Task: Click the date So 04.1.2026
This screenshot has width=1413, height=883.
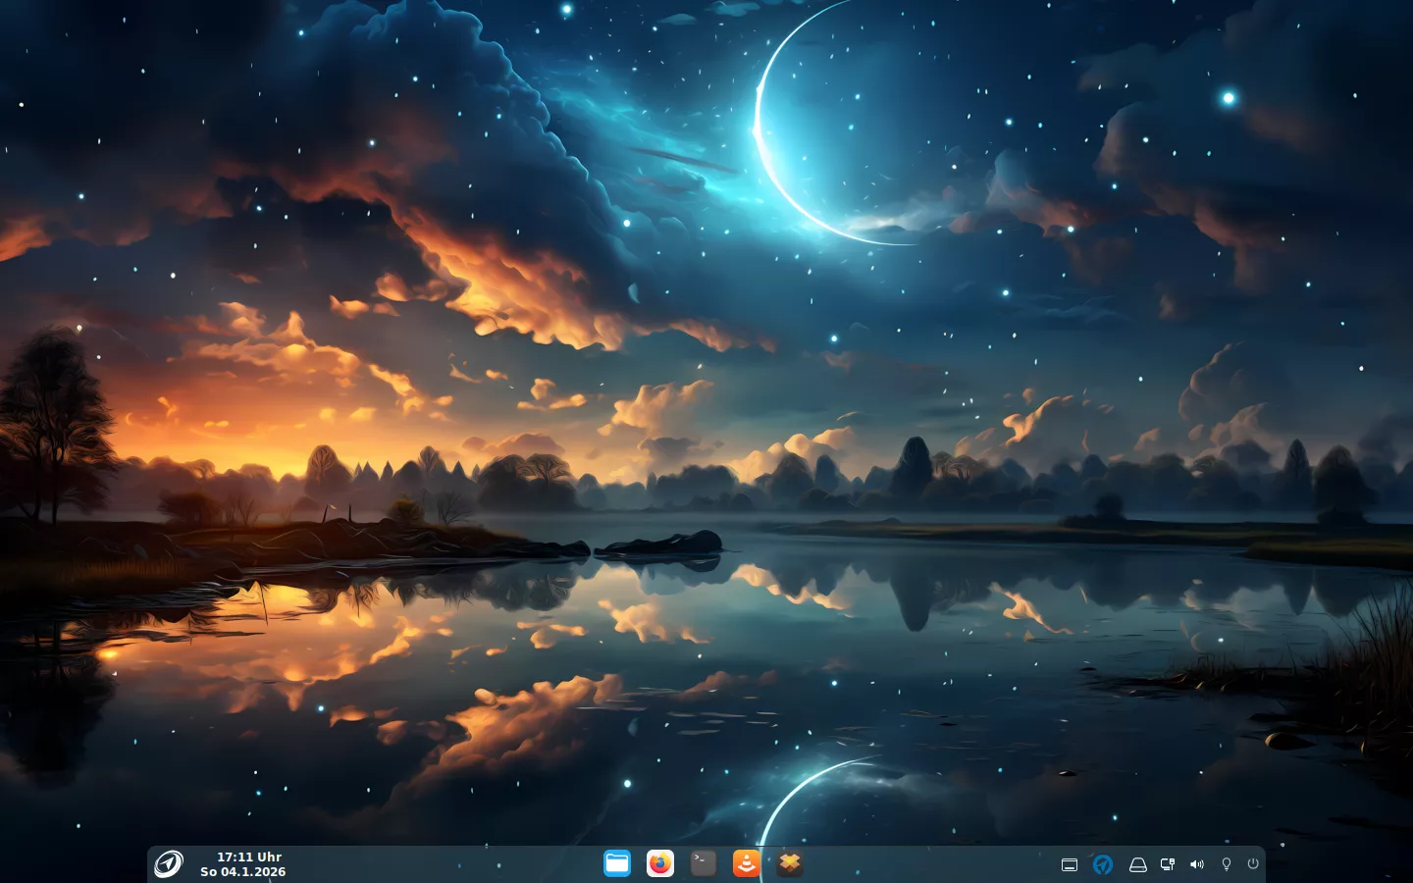Action: pyautogui.click(x=243, y=871)
